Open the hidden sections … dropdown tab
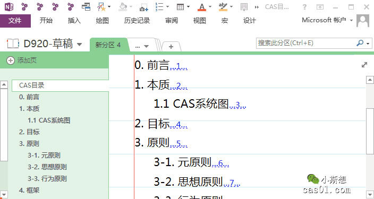Viewport: 374px width, 199px height. (142, 46)
